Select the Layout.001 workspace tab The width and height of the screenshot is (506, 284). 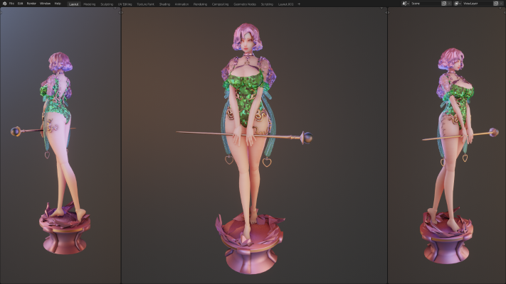[x=285, y=4]
